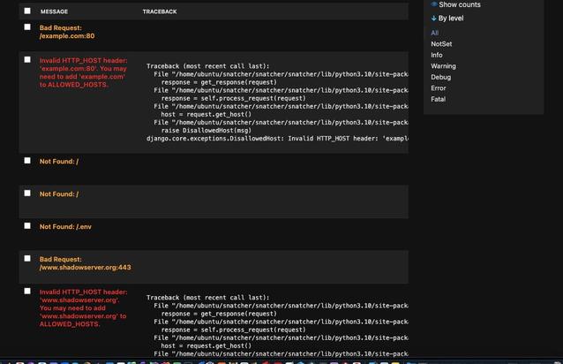Filter logs by Info level
The width and height of the screenshot is (563, 364).
pos(437,55)
